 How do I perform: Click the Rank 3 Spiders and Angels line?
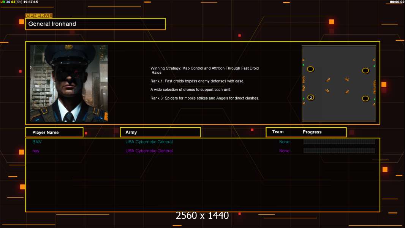205,98
